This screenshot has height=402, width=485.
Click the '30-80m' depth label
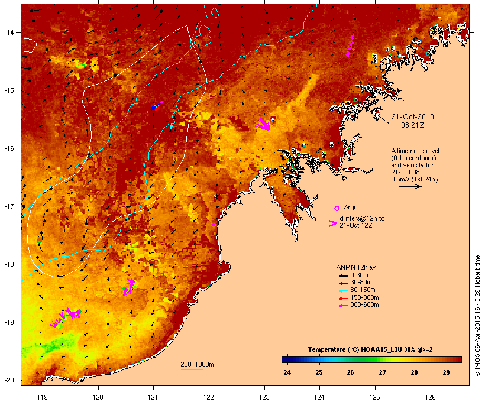361,283
